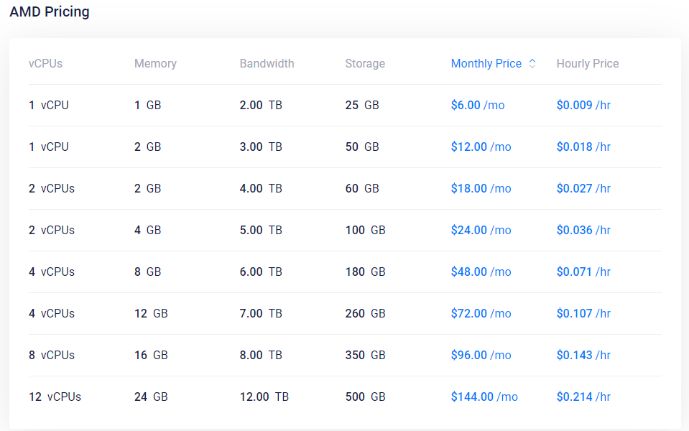
Task: Select the $96.00 /mo price
Action: tap(481, 355)
